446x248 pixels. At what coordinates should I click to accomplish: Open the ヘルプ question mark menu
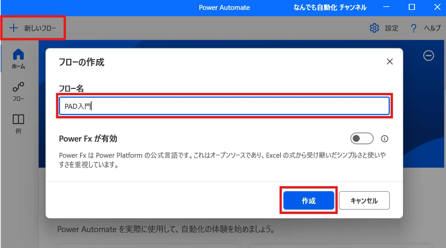pos(426,28)
